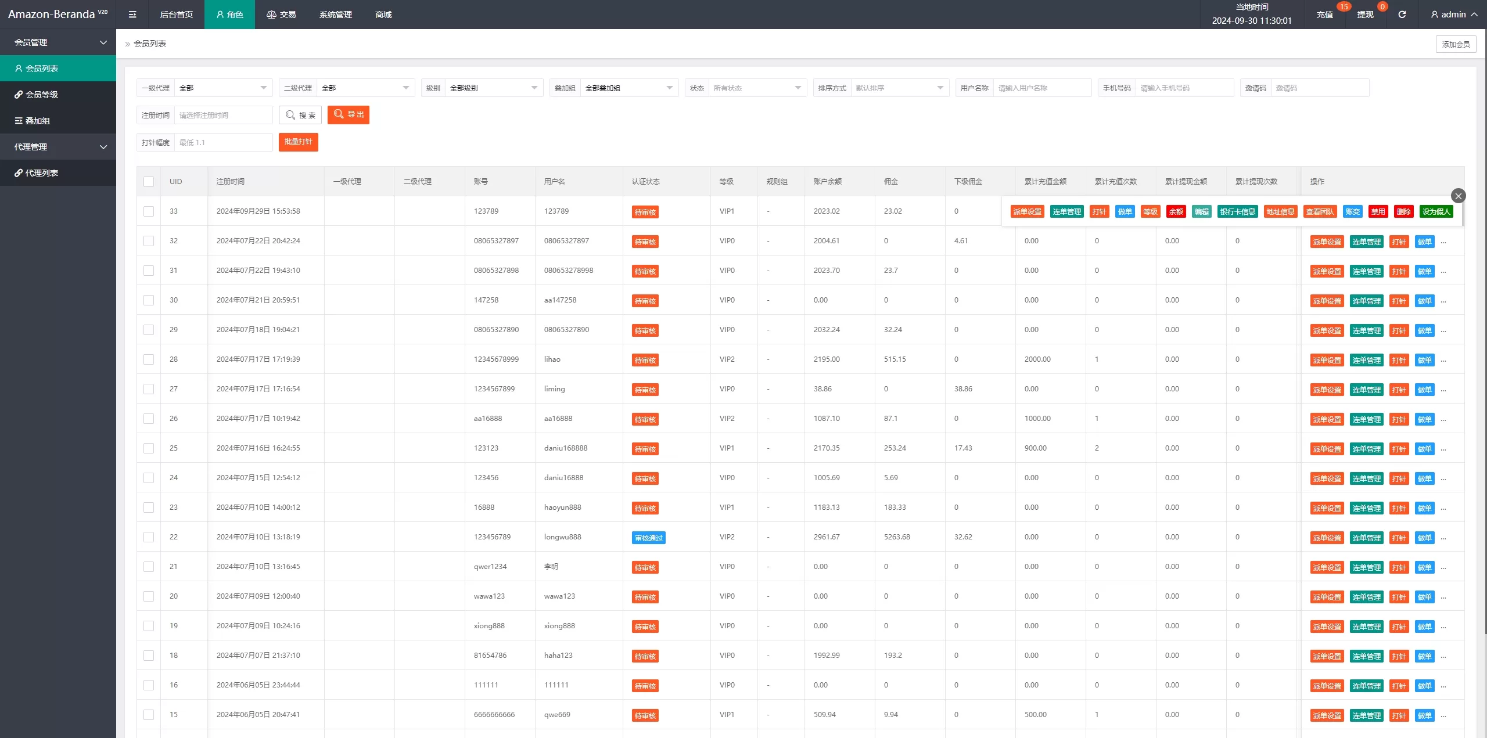This screenshot has height=738, width=1487.
Task: Expand the 叠加组 filter dropdown
Action: [x=629, y=88]
